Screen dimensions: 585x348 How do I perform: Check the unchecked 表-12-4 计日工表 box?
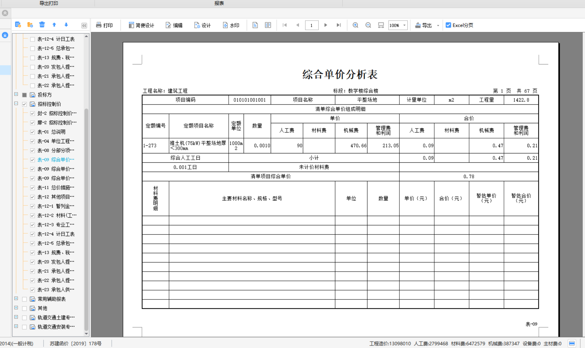click(33, 39)
